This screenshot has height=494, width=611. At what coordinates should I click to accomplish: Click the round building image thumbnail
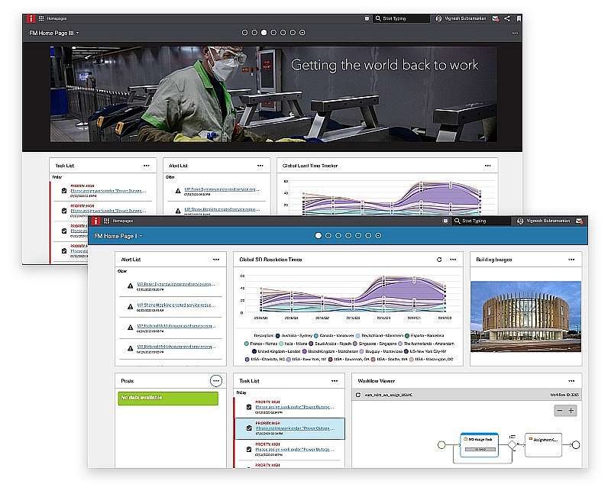pos(525,317)
